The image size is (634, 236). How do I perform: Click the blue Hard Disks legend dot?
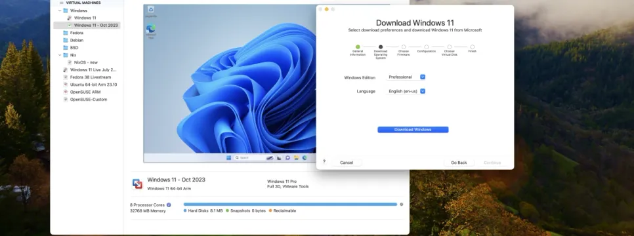tap(185, 211)
